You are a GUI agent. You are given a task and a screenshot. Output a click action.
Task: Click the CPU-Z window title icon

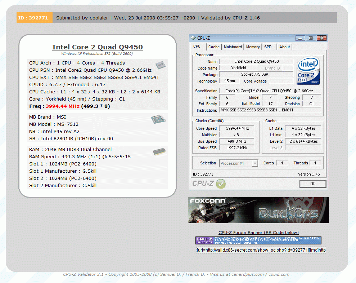click(193, 38)
